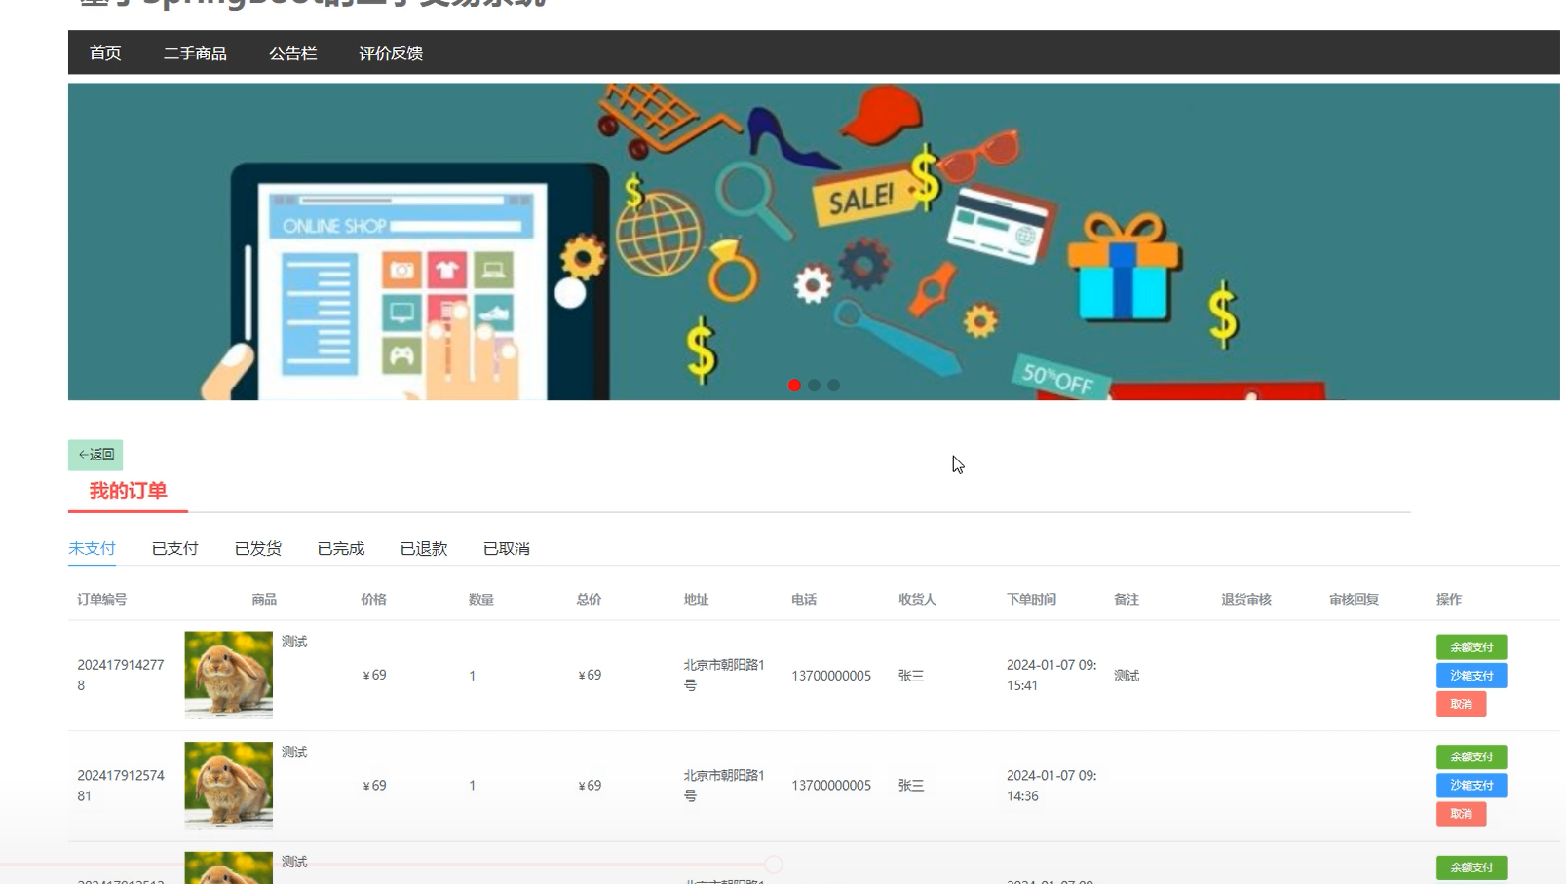Click 取消 for order 20241791257481
Image resolution: width=1566 pixels, height=884 pixels.
pos(1461,814)
